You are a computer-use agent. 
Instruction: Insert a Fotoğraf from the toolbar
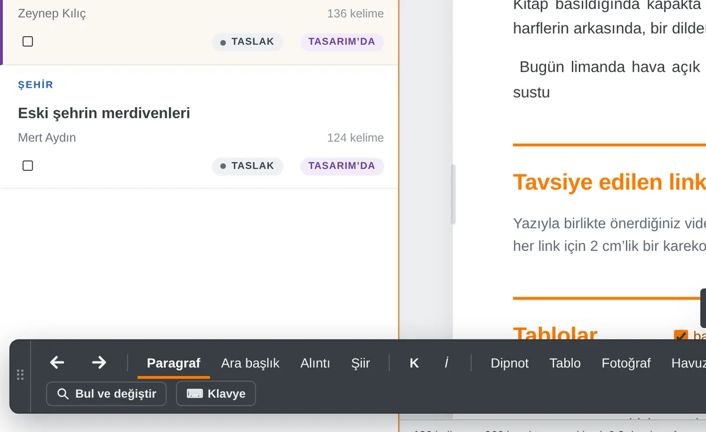tap(626, 363)
